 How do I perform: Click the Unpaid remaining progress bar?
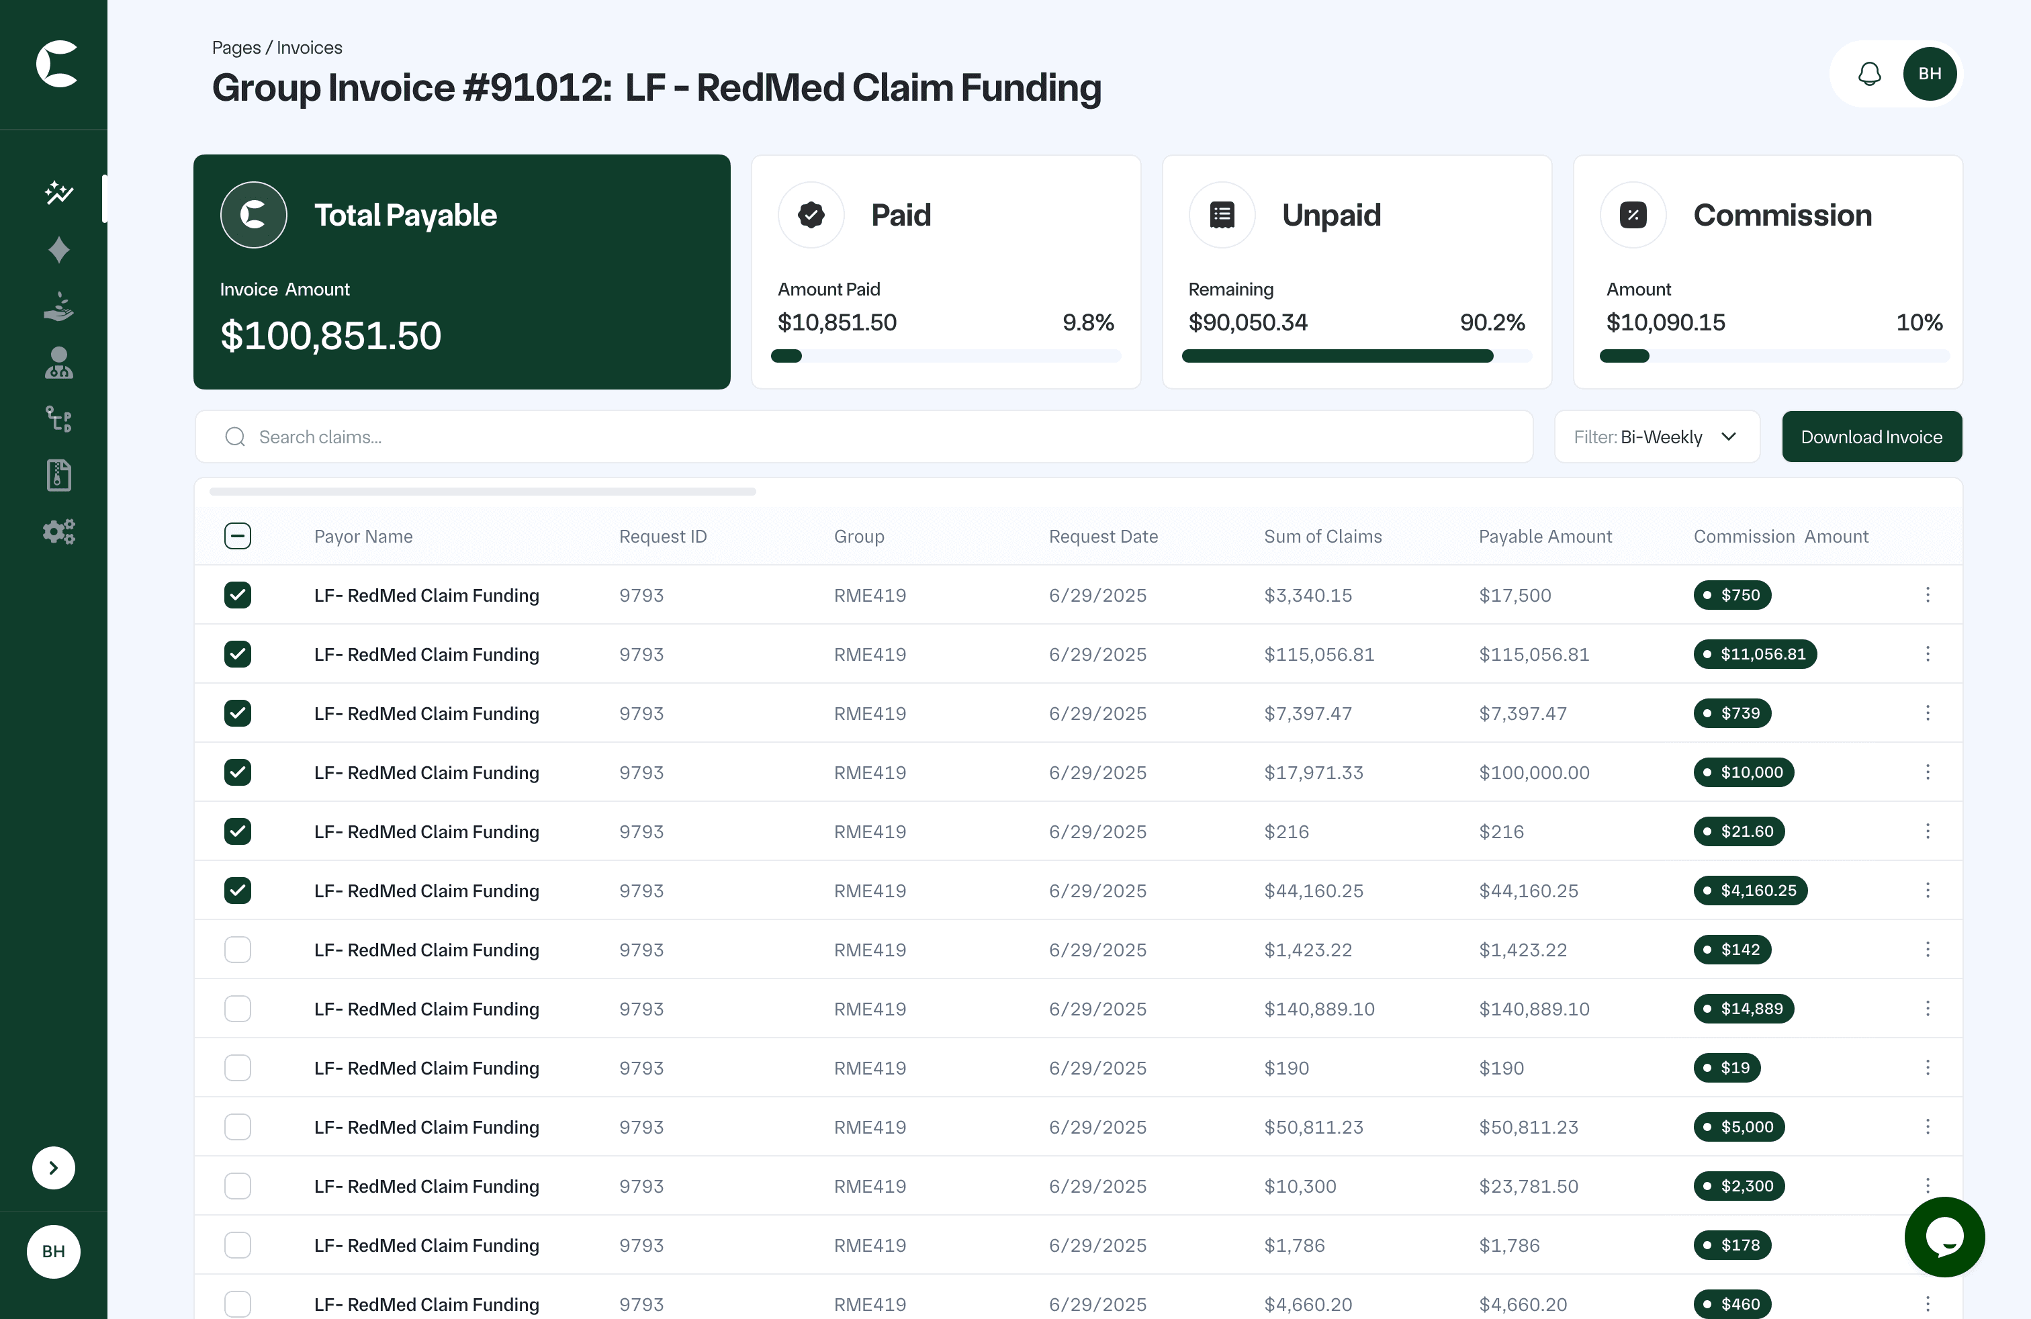(x=1355, y=357)
